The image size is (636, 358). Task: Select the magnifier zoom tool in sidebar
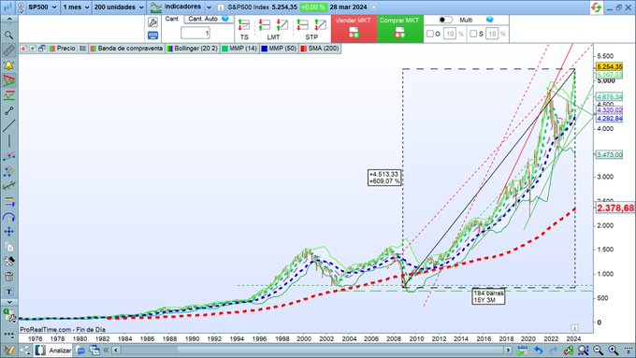coord(8,36)
